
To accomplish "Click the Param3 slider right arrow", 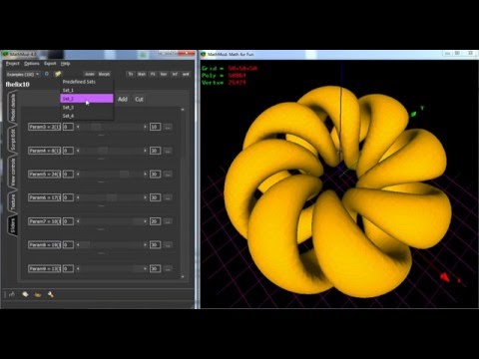I will coord(145,127).
